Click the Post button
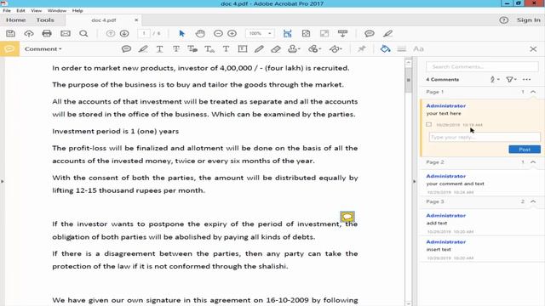Image resolution: width=545 pixels, height=306 pixels. (x=525, y=150)
